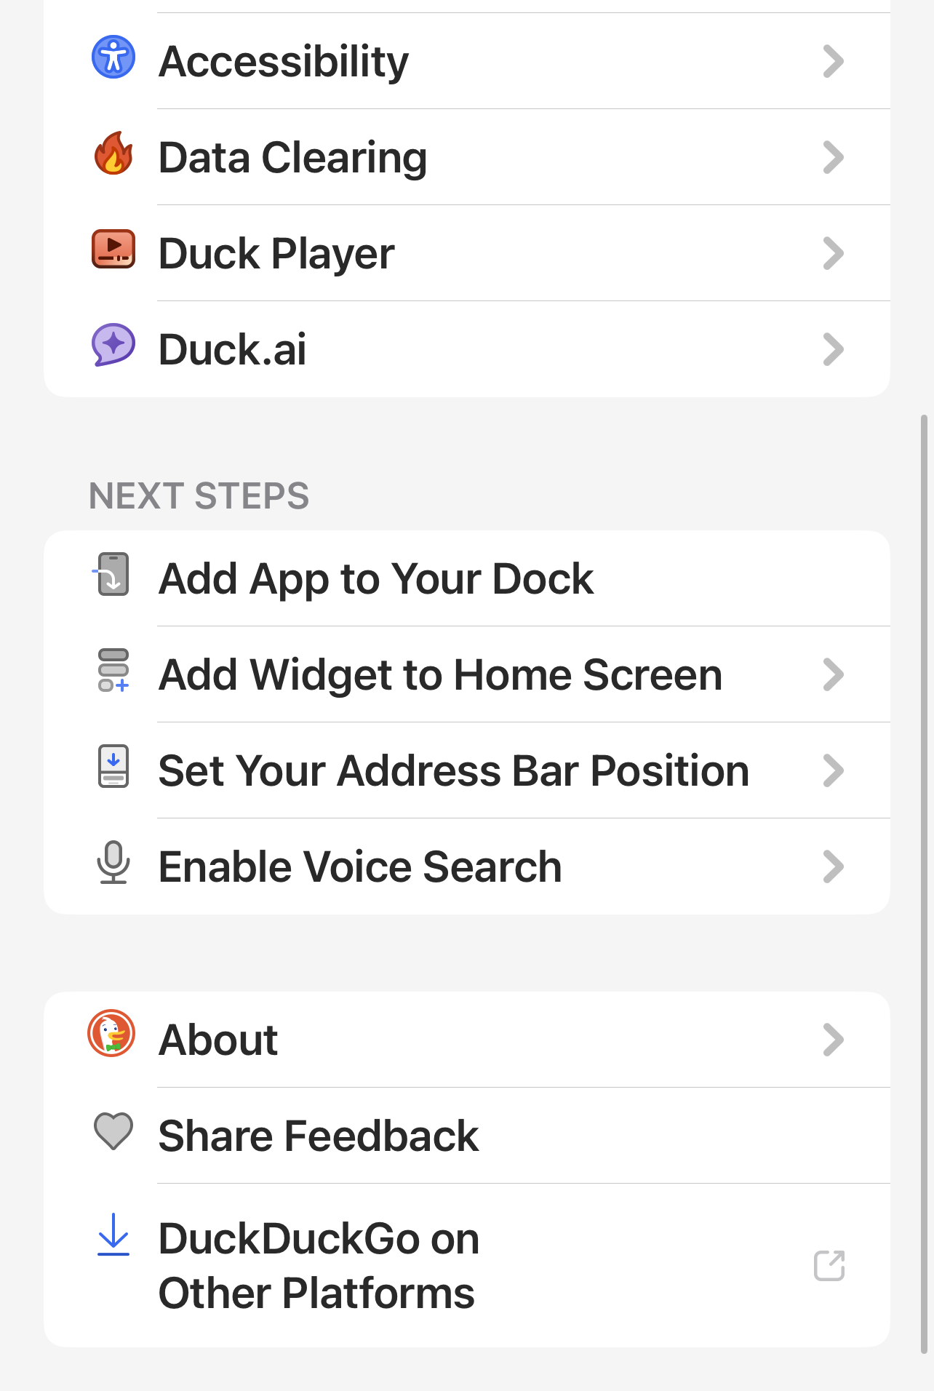Tap the purple Duck.ai chat bubble icon
934x1391 pixels.
[x=113, y=344]
